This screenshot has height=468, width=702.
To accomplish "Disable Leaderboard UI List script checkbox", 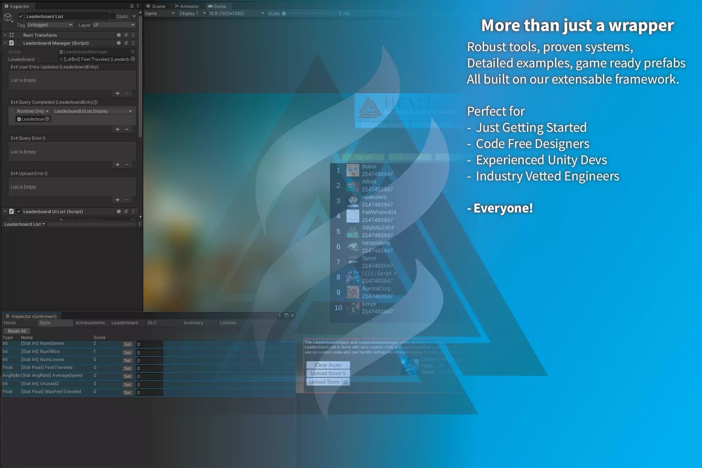I will (19, 211).
